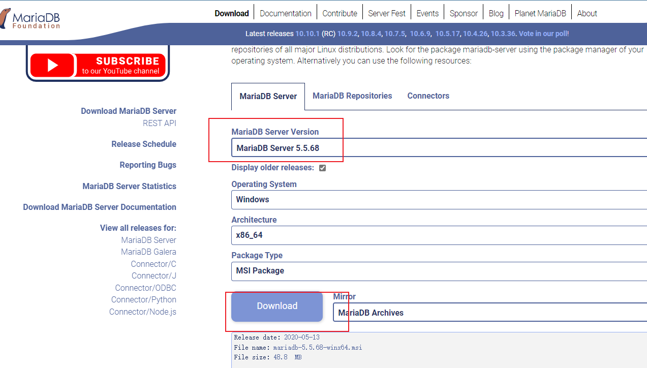This screenshot has height=368, width=647.
Task: Click the blue Download button
Action: tap(277, 306)
